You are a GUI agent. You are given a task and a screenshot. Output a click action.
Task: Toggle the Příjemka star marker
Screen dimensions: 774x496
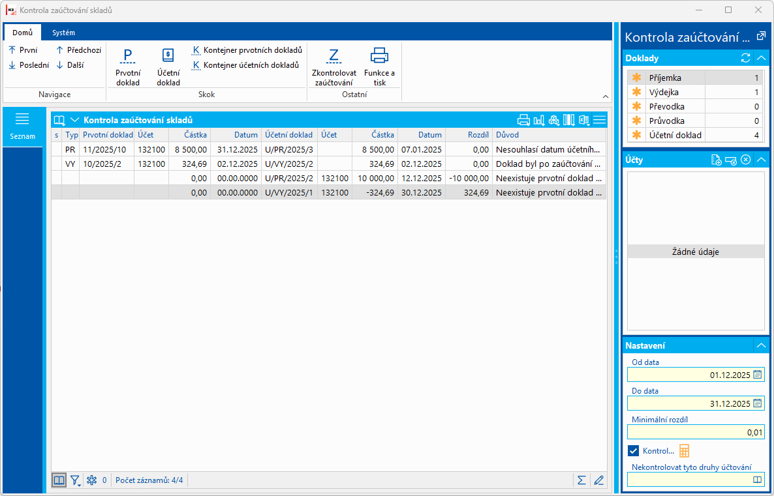coord(637,78)
